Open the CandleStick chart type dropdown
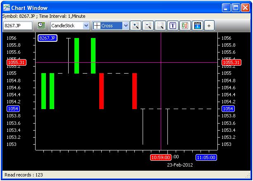Image resolution: width=253 pixels, height=181 pixels. [x=86, y=26]
